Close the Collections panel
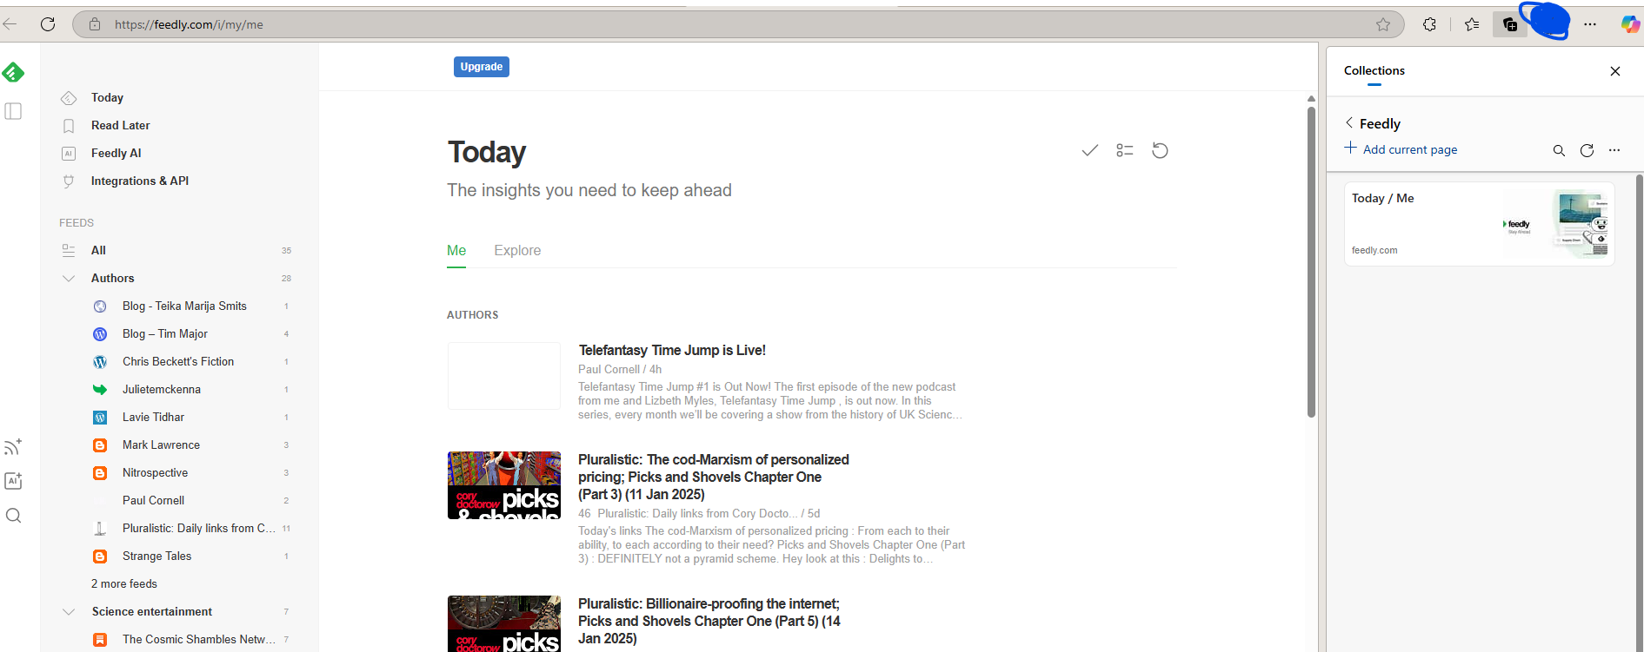Image resolution: width=1644 pixels, height=652 pixels. [1615, 71]
